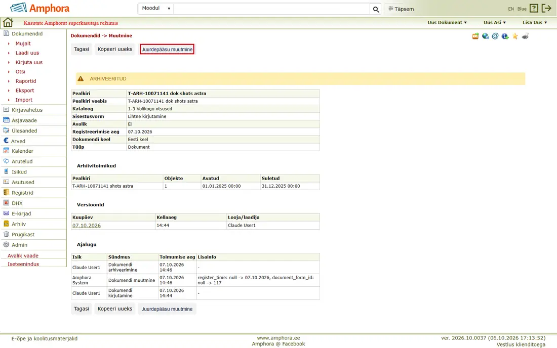The image size is (557, 348).
Task: Open Avalik vaade in the sidebar
Action: click(23, 255)
